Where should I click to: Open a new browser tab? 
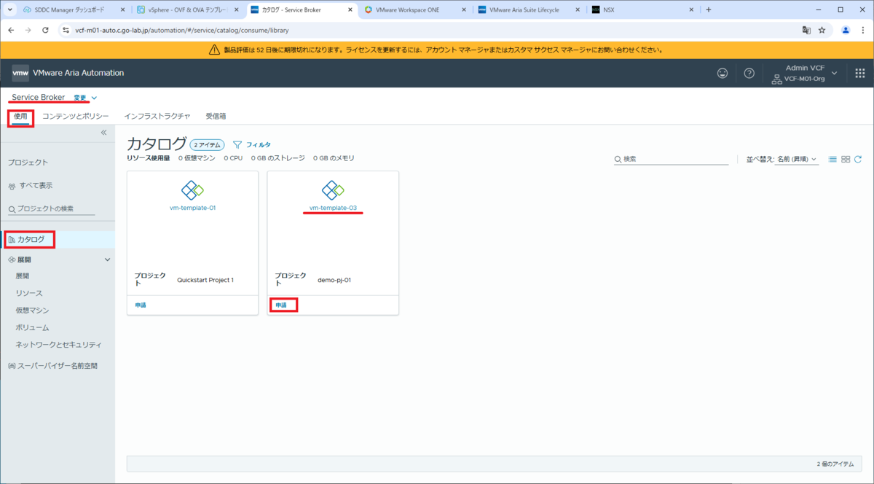(x=708, y=9)
